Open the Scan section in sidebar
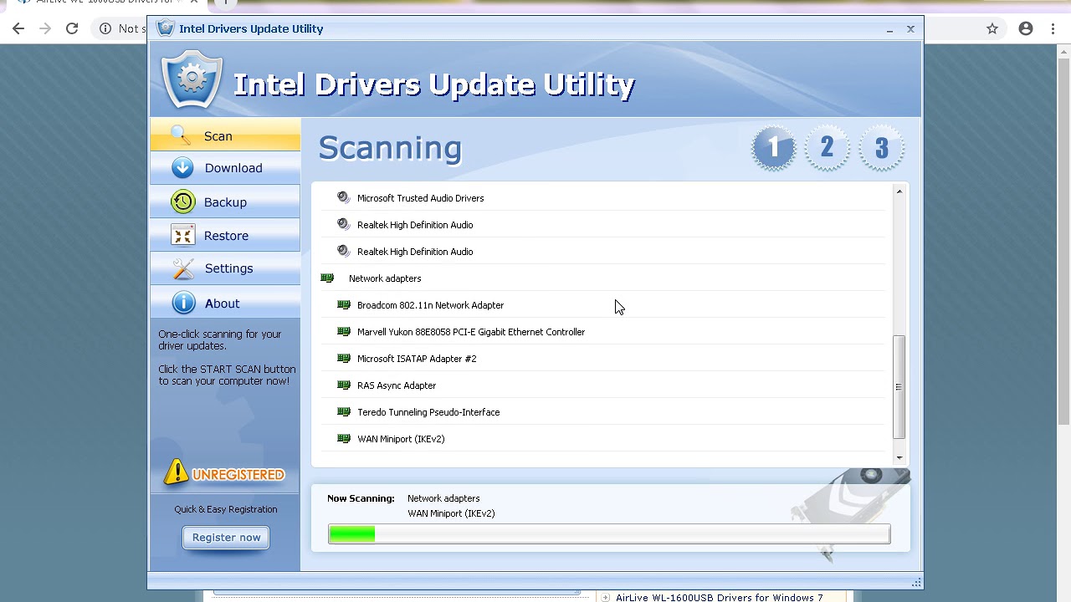 coord(225,135)
